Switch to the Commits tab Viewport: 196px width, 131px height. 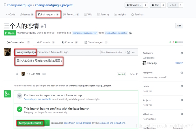(46, 42)
